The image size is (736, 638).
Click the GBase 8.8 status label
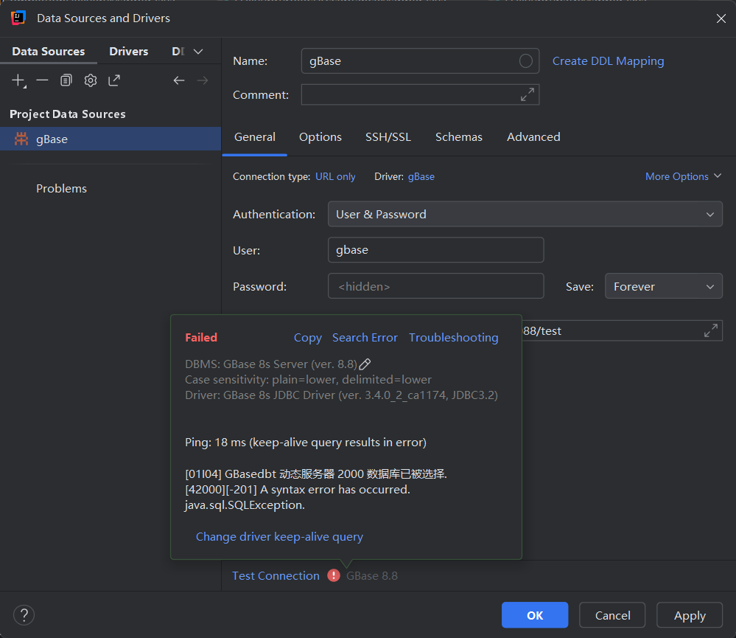372,575
